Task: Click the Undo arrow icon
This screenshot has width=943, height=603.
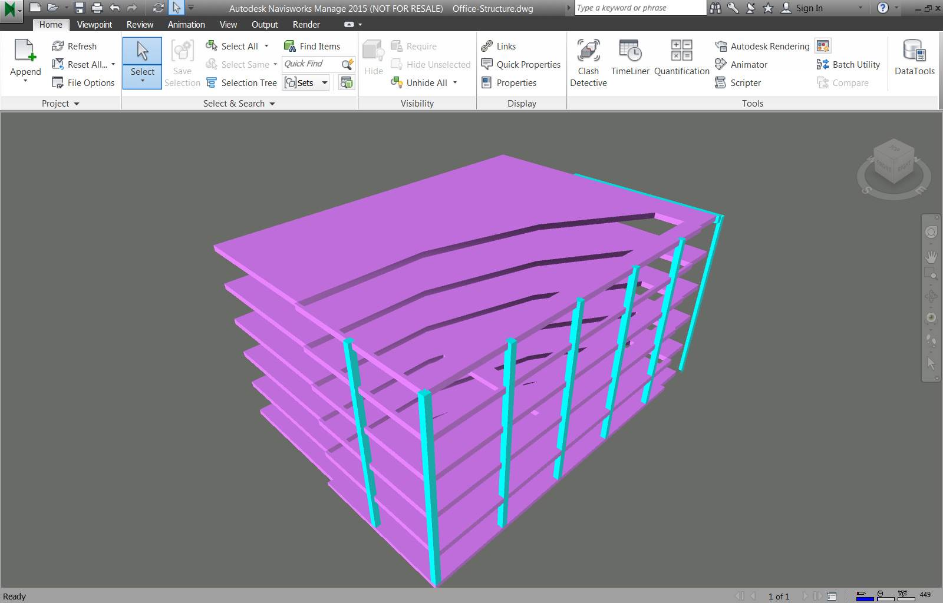Action: 115,8
